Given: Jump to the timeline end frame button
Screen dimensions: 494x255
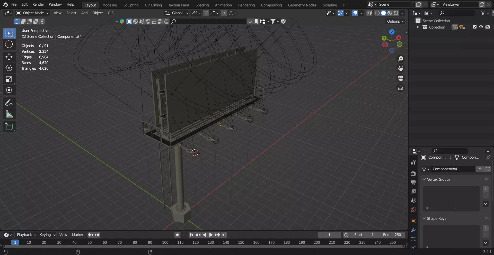Looking at the screenshot, I should click(x=224, y=235).
